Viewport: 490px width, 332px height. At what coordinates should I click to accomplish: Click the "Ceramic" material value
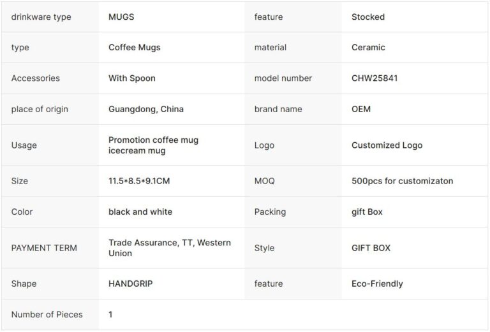(368, 48)
